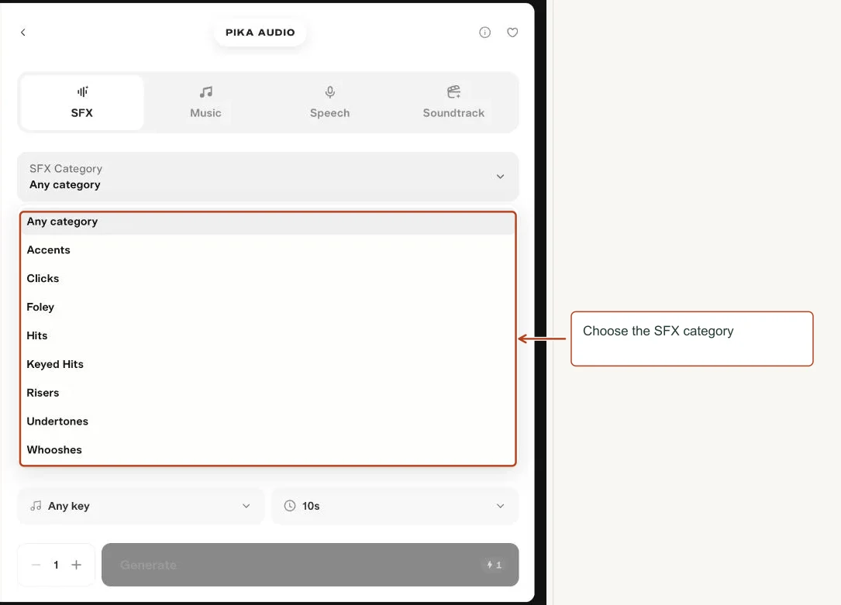Viewport: 841px width, 605px height.
Task: Select the Undertones category
Action: point(267,421)
